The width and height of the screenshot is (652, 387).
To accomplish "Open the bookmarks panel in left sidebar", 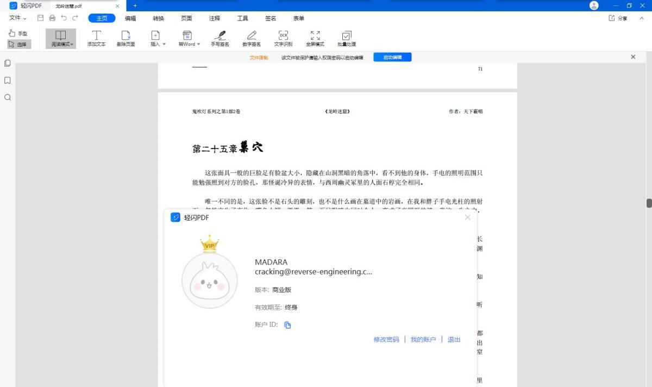I will [x=8, y=80].
